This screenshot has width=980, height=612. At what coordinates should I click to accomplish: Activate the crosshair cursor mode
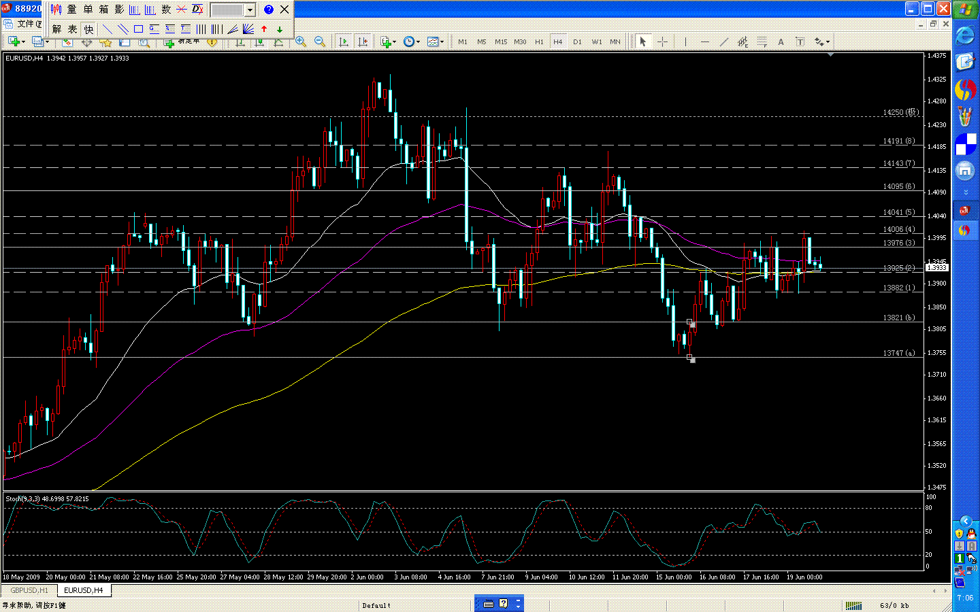coord(661,42)
